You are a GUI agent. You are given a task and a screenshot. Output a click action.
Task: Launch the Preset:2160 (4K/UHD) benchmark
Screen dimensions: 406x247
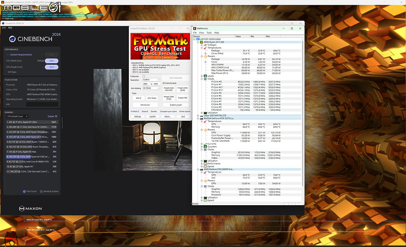click(169, 89)
